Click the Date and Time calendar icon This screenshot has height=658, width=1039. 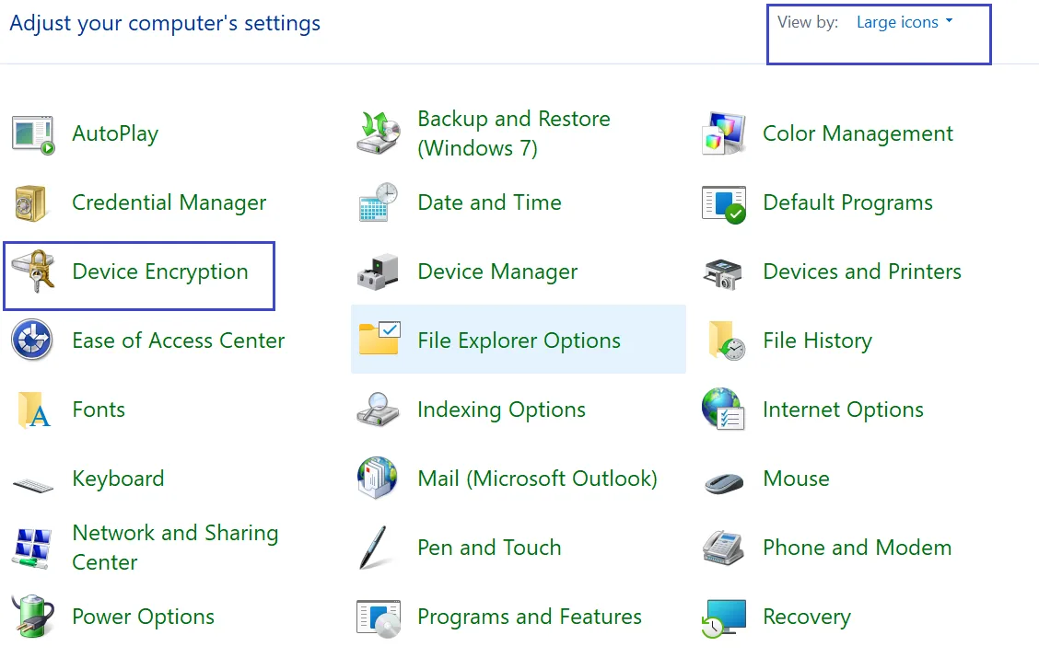point(379,203)
